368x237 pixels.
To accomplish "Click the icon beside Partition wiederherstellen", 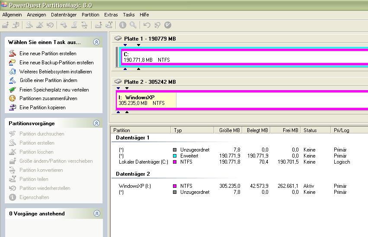I will tap(13, 188).
